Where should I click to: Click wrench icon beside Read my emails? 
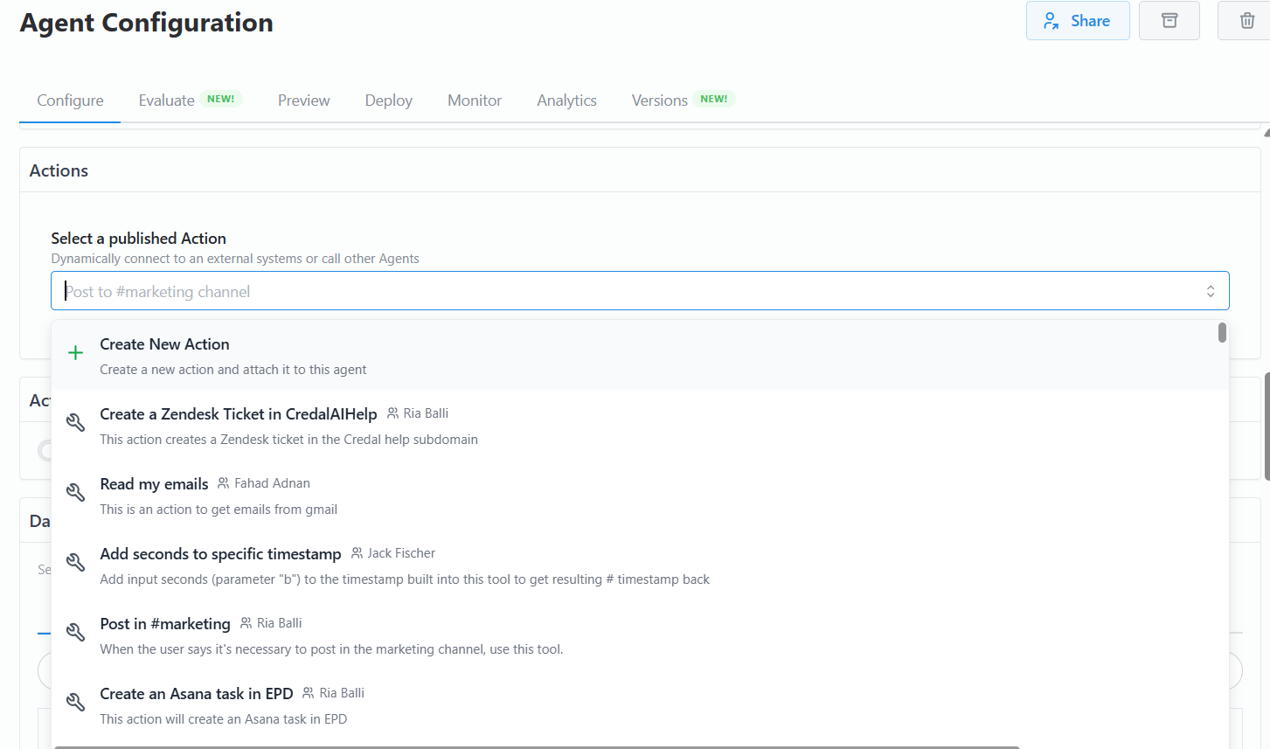coord(76,493)
